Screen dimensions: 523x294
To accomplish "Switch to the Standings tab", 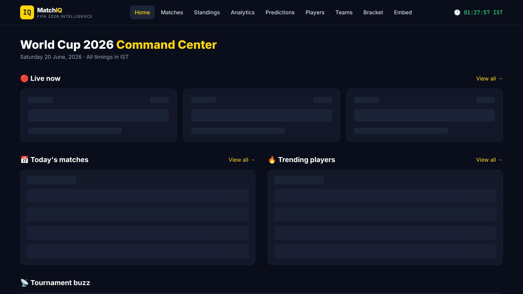I will tap(207, 12).
